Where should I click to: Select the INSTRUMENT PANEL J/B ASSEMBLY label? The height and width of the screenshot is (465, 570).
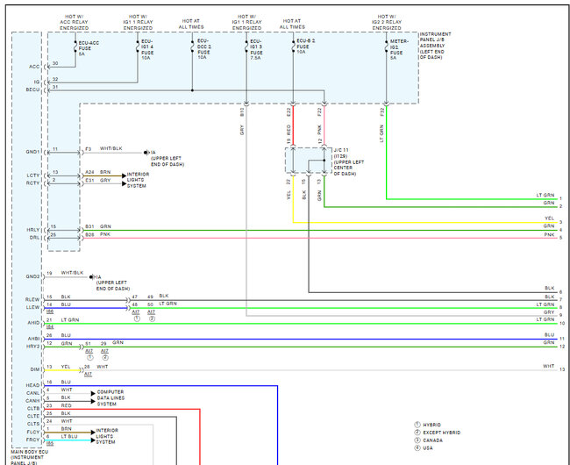[x=435, y=46]
